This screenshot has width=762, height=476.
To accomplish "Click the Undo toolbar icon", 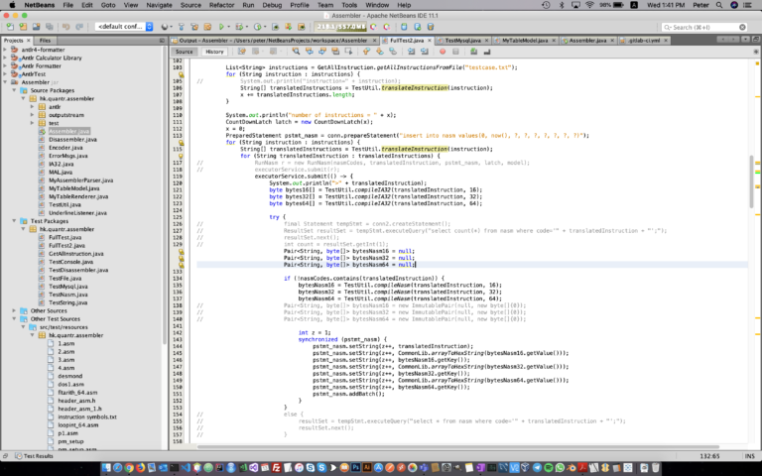I will [x=66, y=27].
